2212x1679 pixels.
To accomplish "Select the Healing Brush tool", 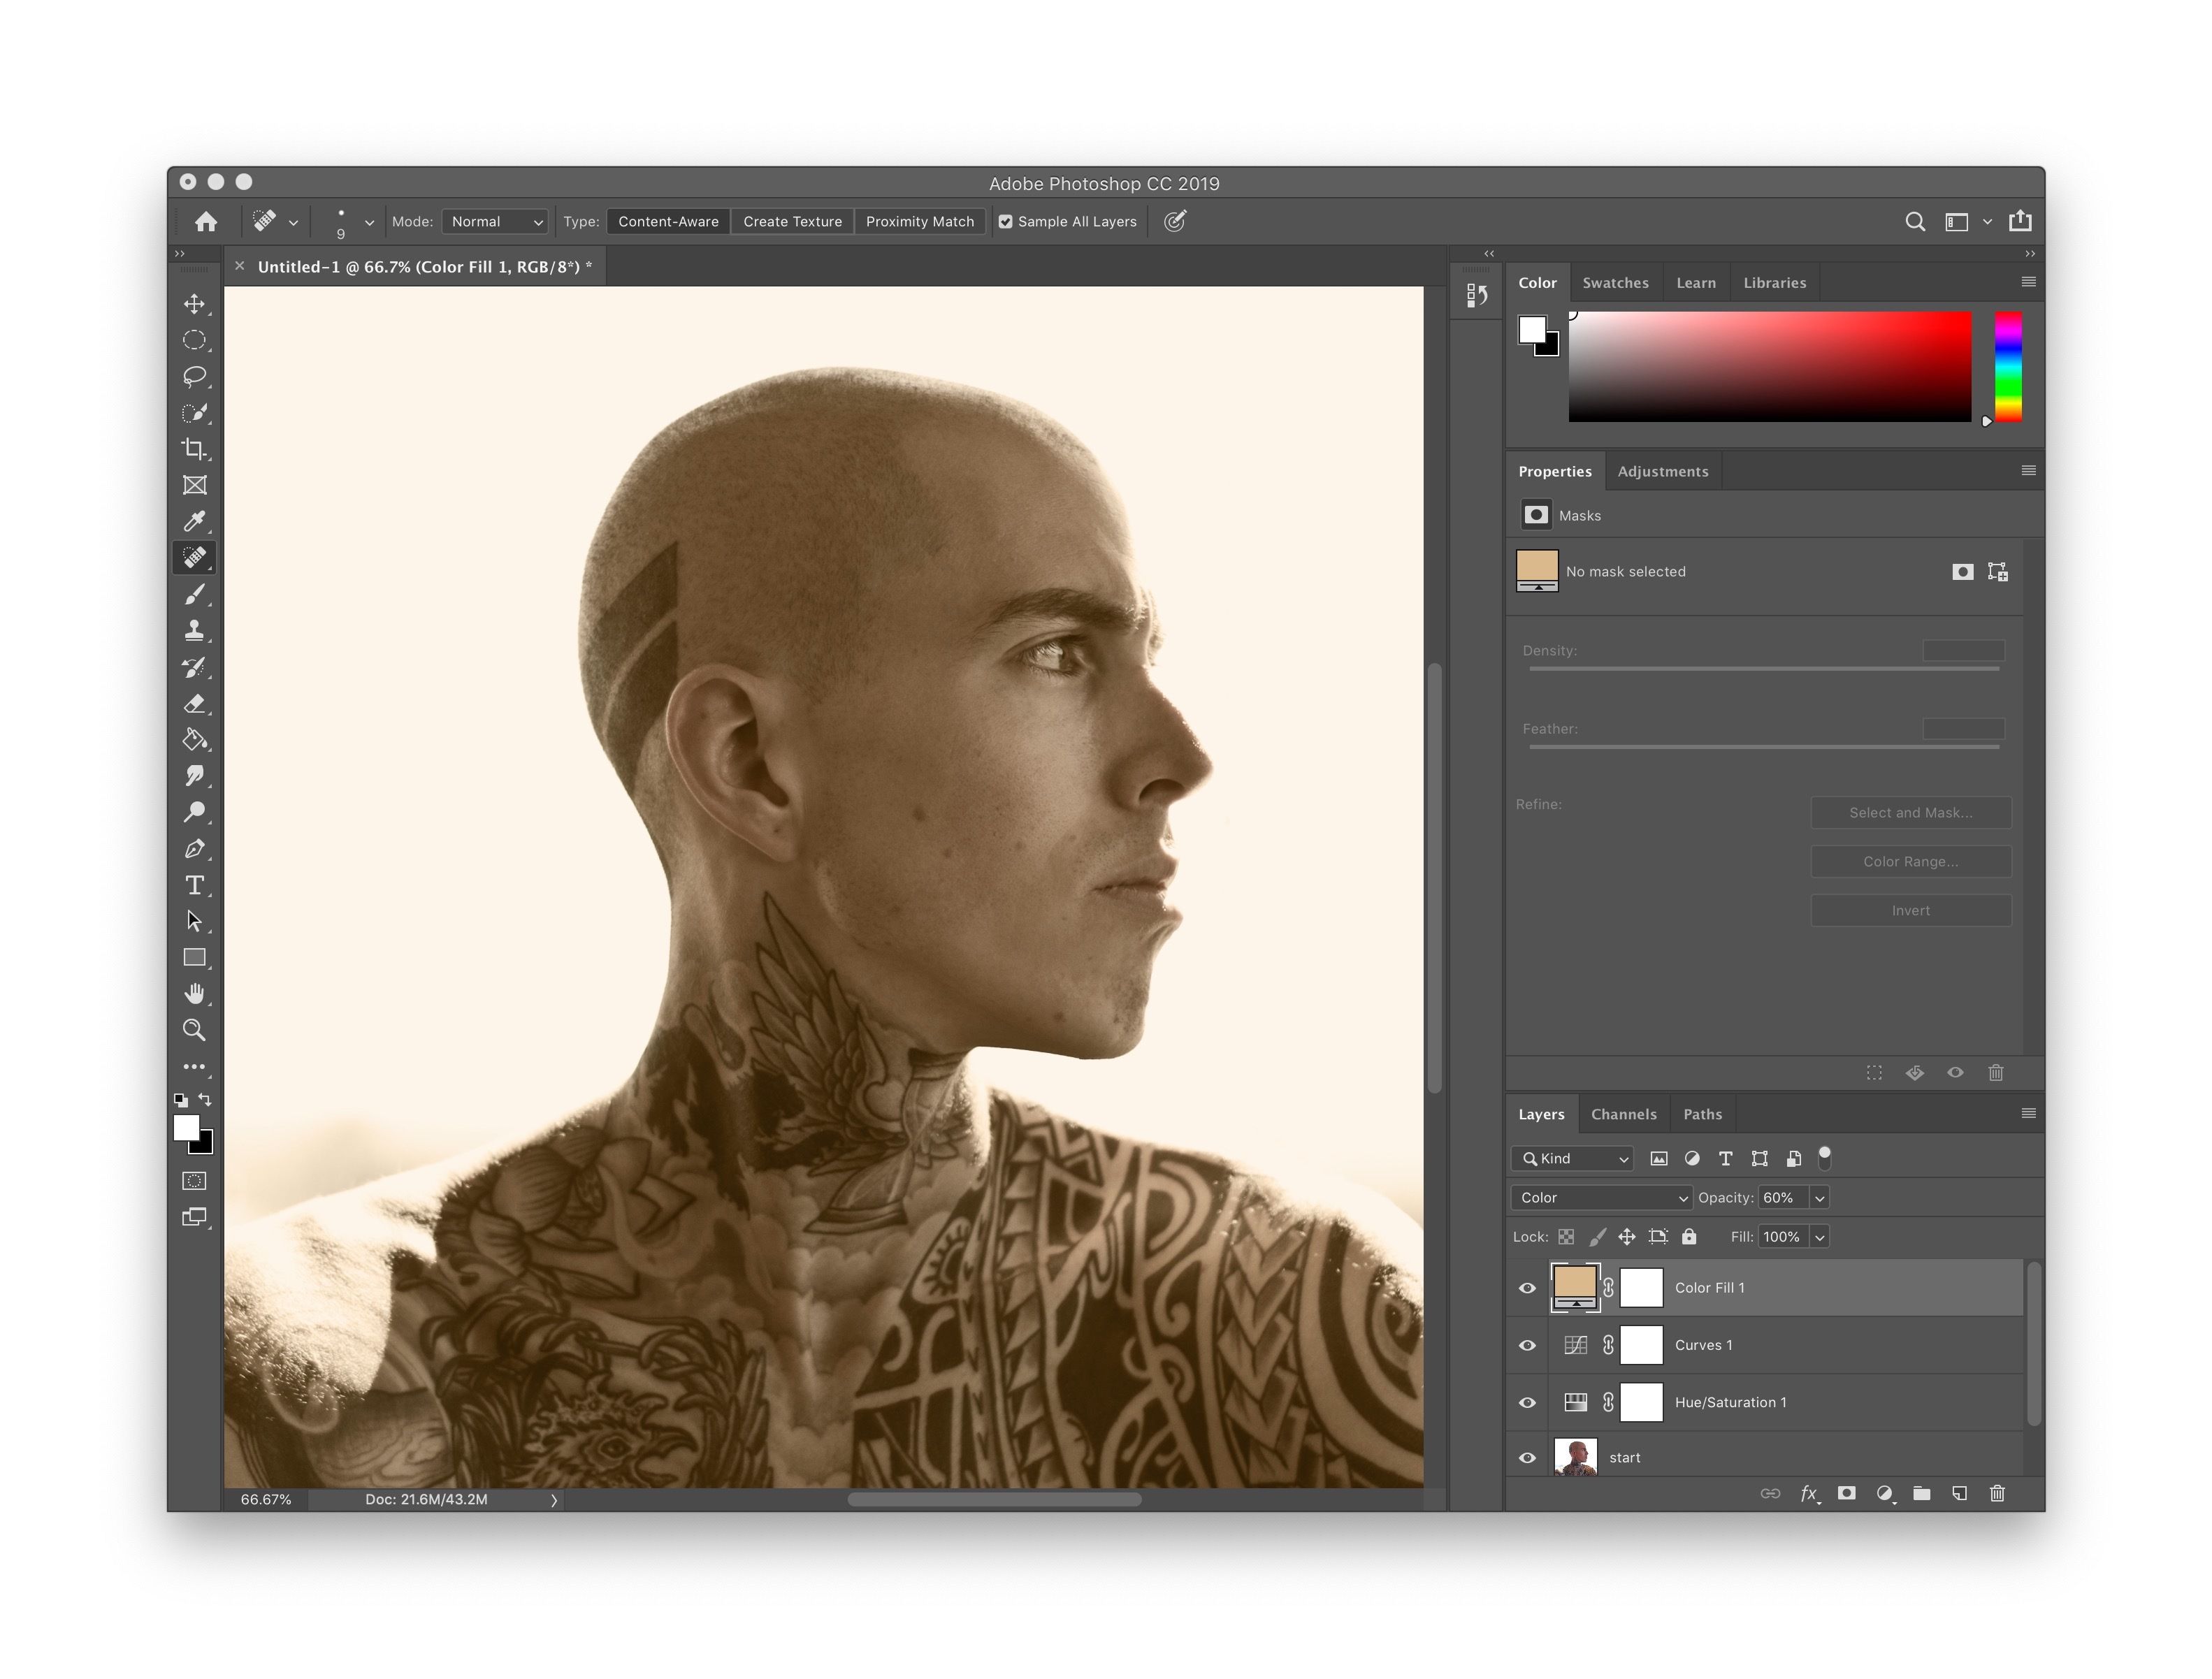I will (x=196, y=558).
